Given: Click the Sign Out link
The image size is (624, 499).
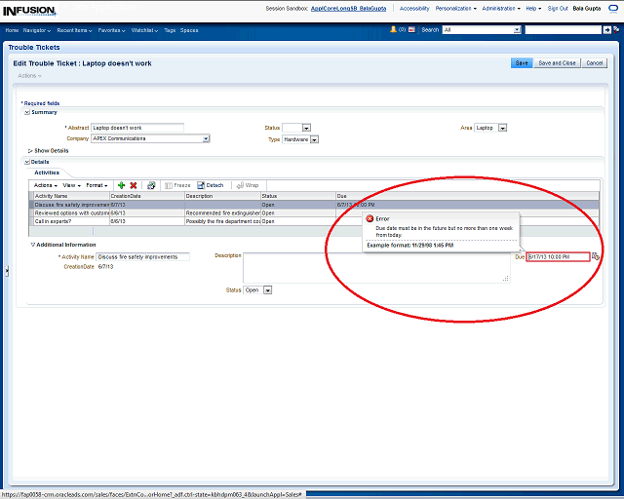Looking at the screenshot, I should click(x=558, y=8).
